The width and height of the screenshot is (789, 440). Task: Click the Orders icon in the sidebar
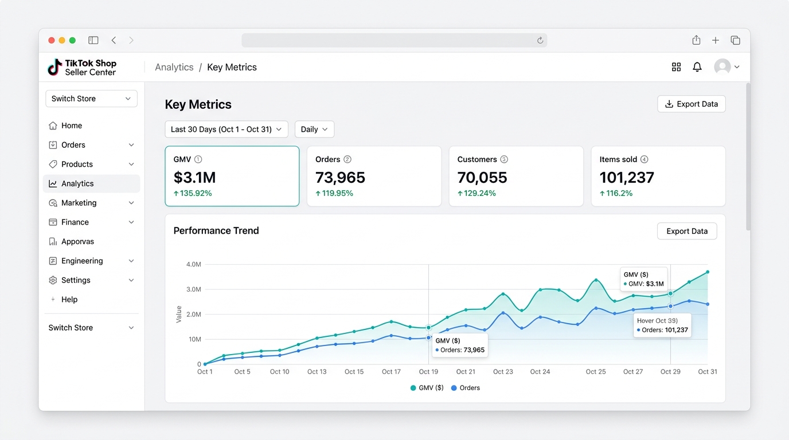pyautogui.click(x=53, y=145)
